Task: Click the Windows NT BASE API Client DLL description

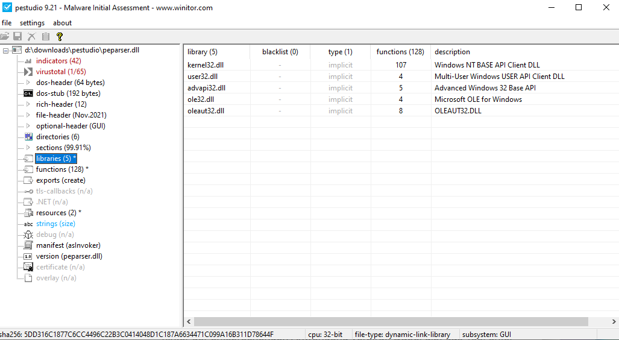Action: (x=487, y=65)
